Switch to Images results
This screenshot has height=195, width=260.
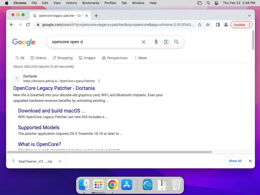click(87, 58)
